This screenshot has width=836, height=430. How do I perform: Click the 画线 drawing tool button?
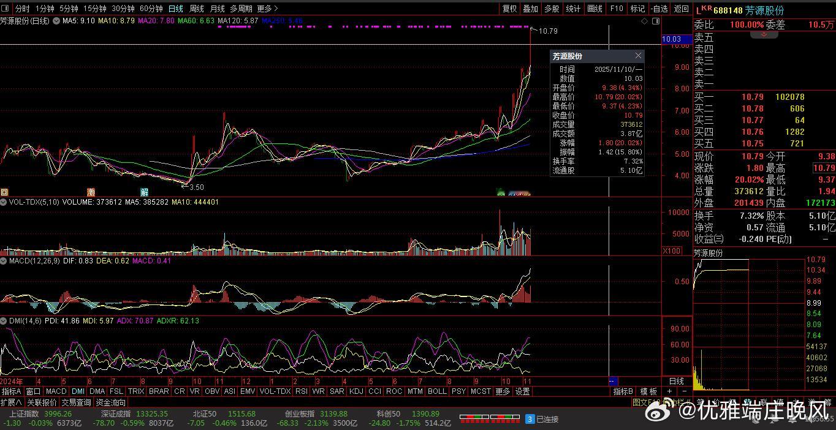point(595,9)
